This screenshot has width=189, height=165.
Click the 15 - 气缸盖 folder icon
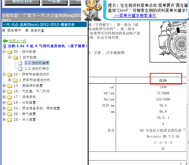tap(9, 91)
